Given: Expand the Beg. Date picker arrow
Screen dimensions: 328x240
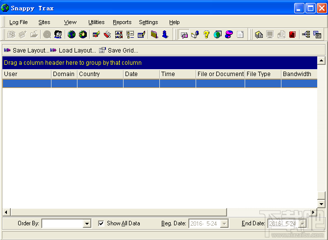Looking at the screenshot, I should click(224, 224).
